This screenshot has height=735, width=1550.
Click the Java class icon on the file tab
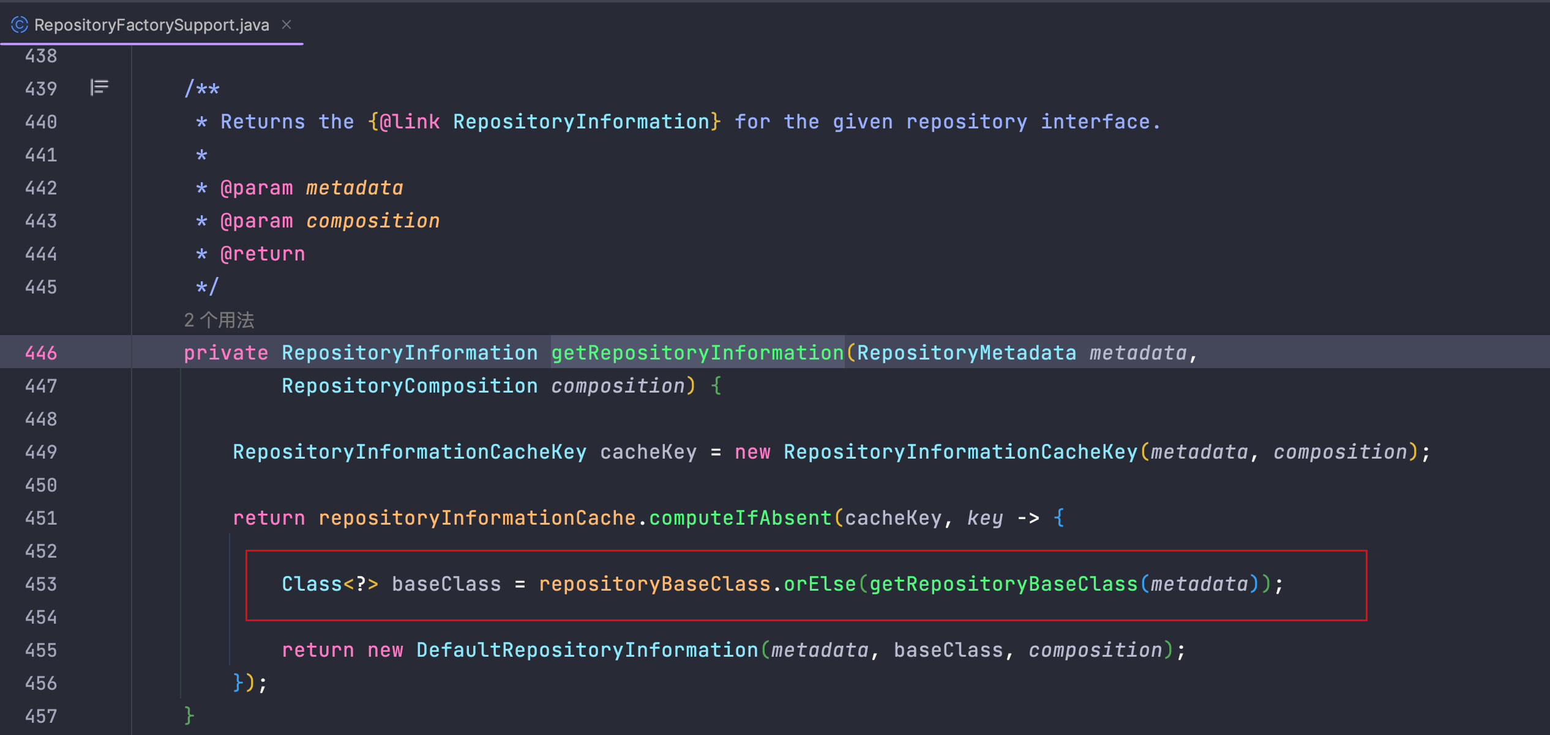20,24
